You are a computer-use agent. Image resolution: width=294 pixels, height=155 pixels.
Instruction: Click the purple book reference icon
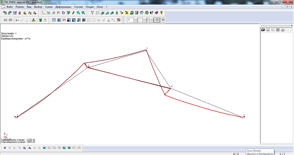pos(156,13)
